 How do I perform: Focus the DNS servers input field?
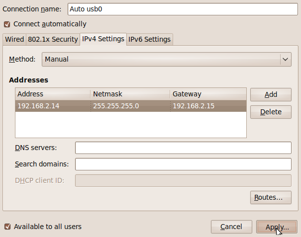tap(183, 148)
